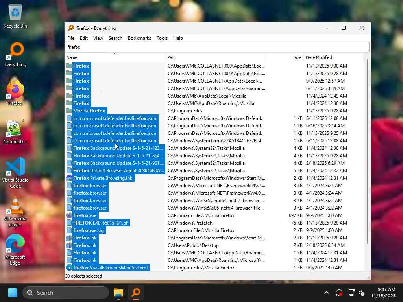Select the Notepad++ desktop shortcut
The width and height of the screenshot is (403, 302).
point(15,131)
